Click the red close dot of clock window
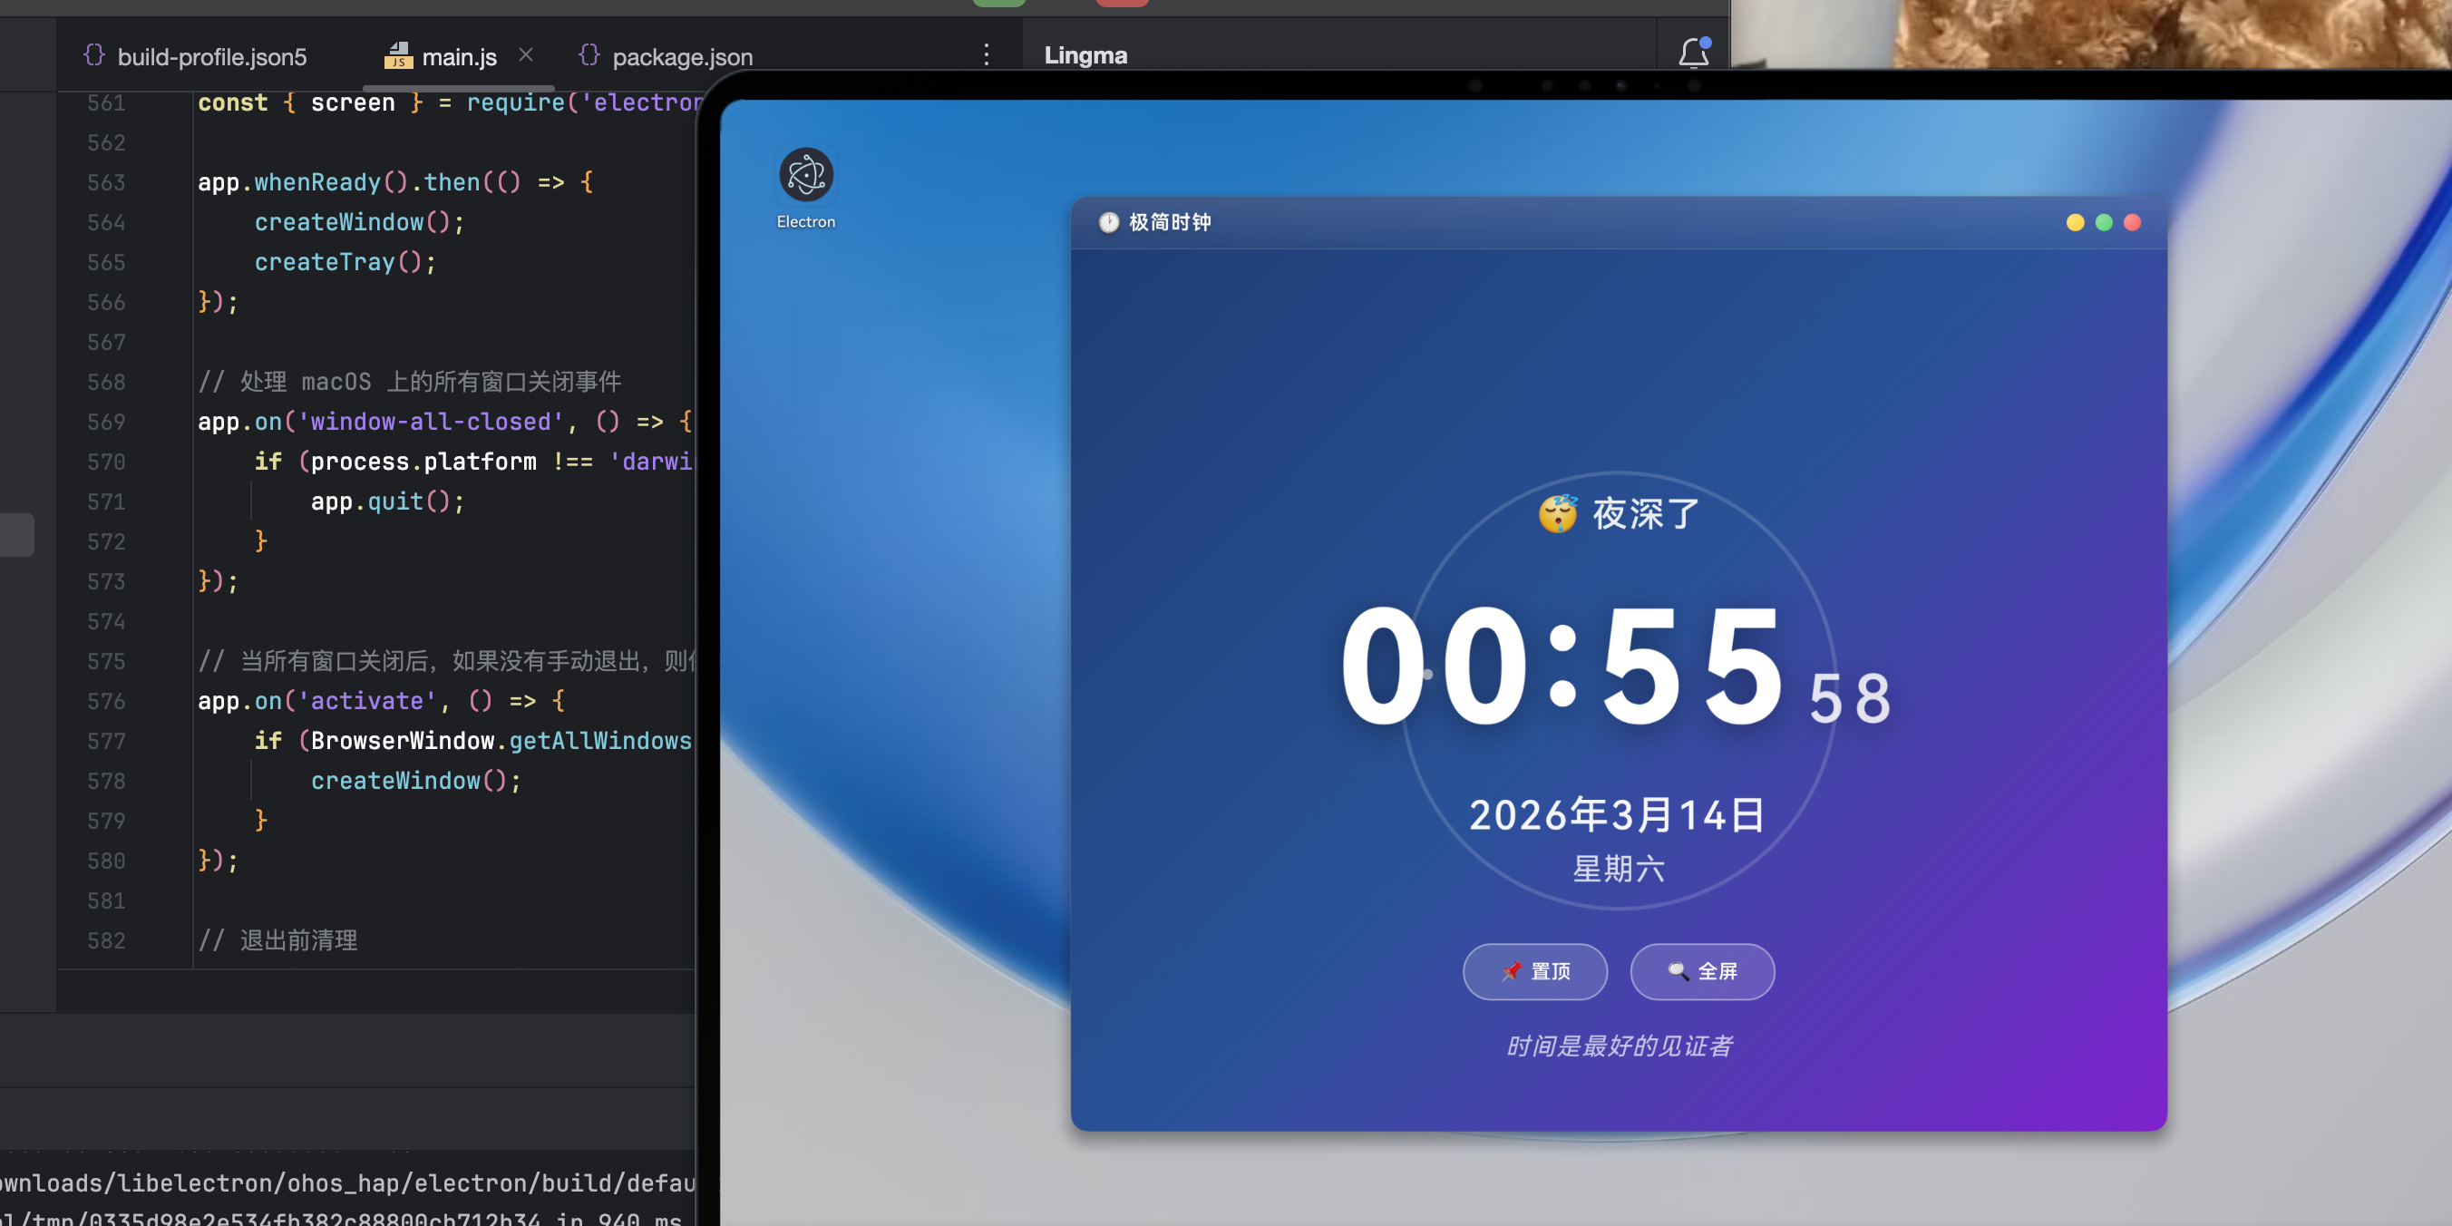The width and height of the screenshot is (2452, 1226). click(x=2132, y=223)
